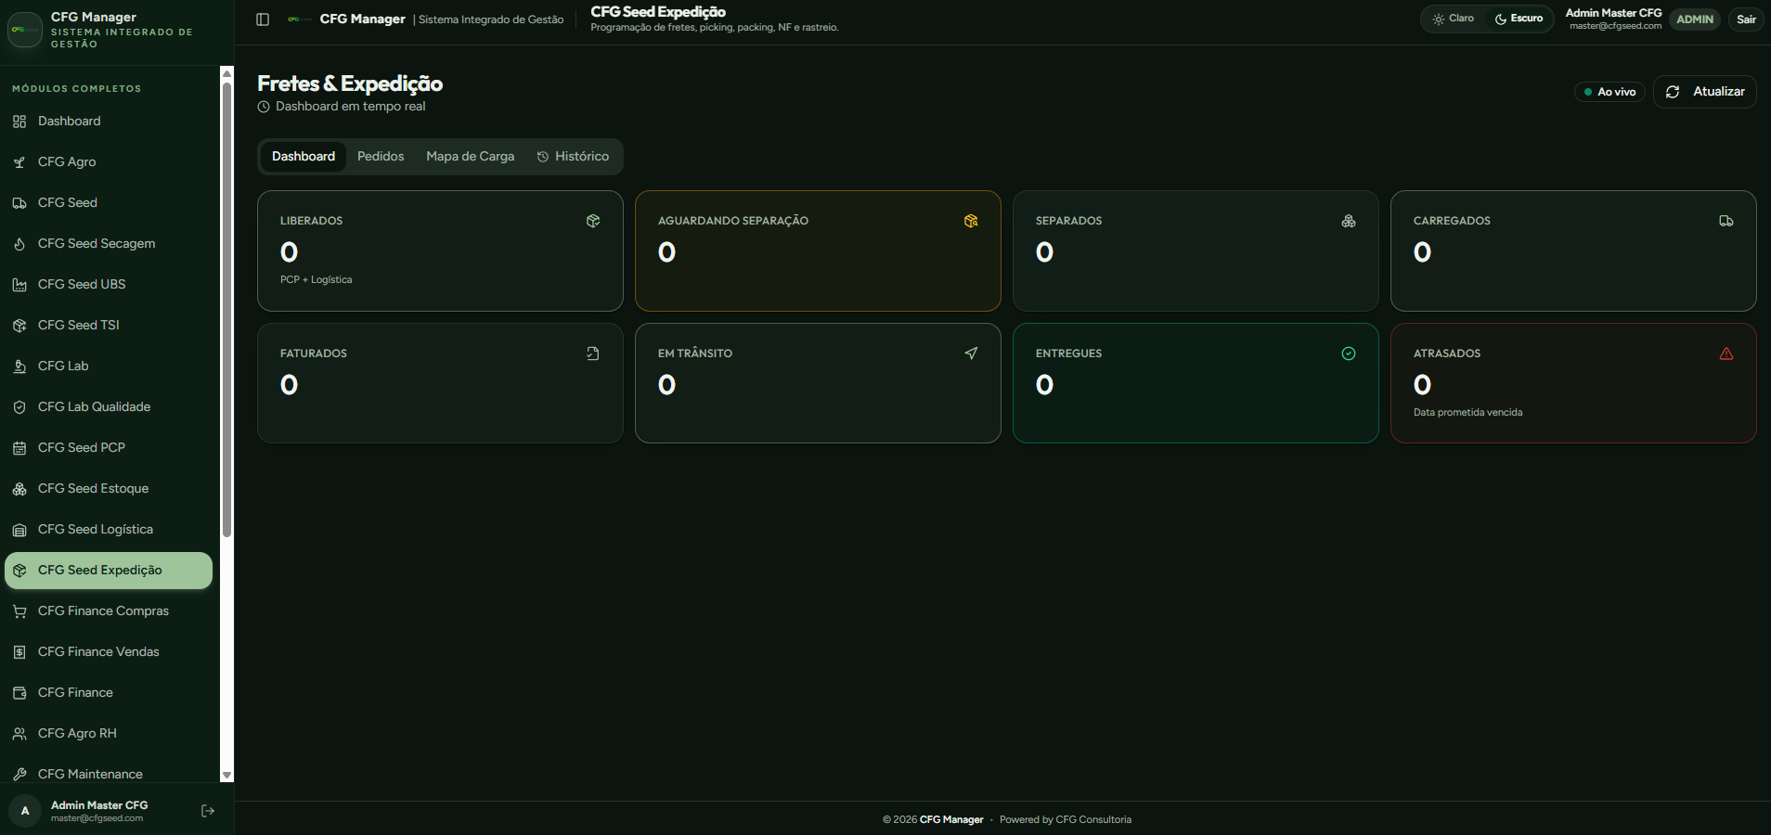Image resolution: width=1771 pixels, height=835 pixels.
Task: Open CFG Lab module
Action: click(x=109, y=366)
